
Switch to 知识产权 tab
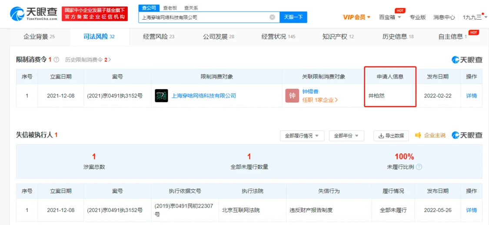pos(338,37)
